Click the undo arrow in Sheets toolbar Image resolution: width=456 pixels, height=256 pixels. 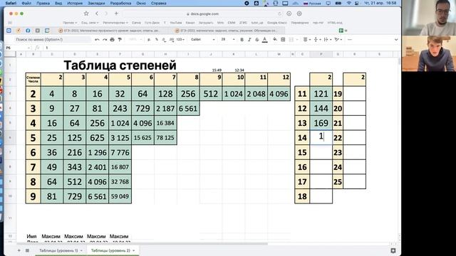[97, 40]
